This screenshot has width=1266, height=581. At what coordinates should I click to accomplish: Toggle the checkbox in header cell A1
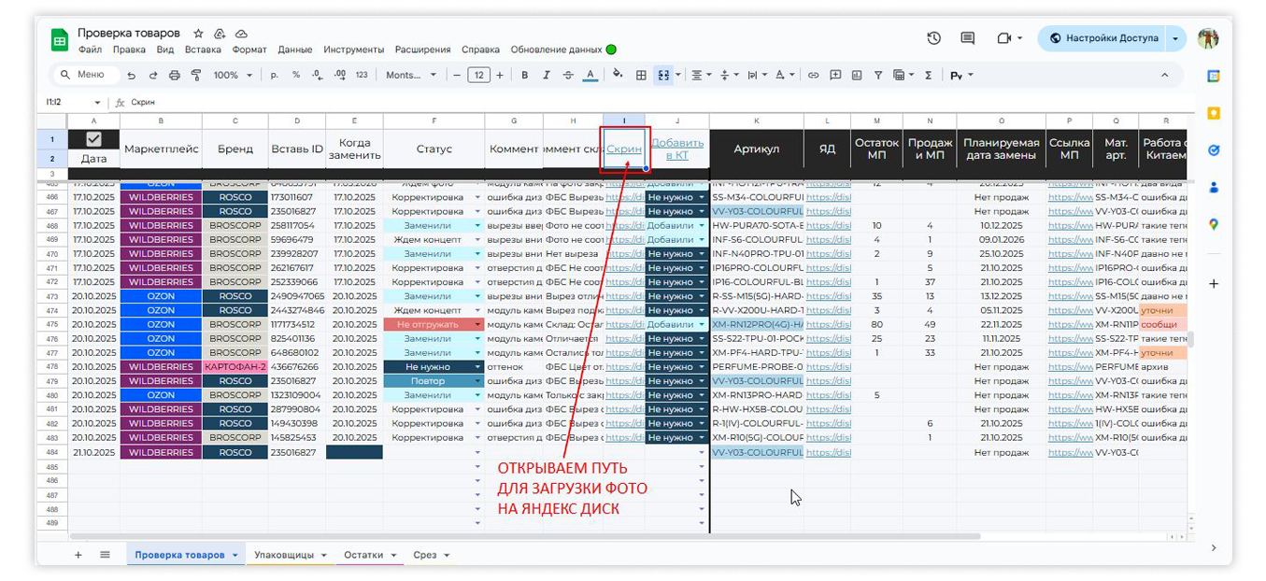click(x=93, y=139)
